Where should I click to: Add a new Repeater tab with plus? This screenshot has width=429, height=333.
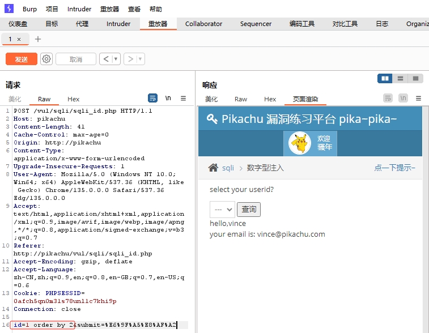coord(38,39)
